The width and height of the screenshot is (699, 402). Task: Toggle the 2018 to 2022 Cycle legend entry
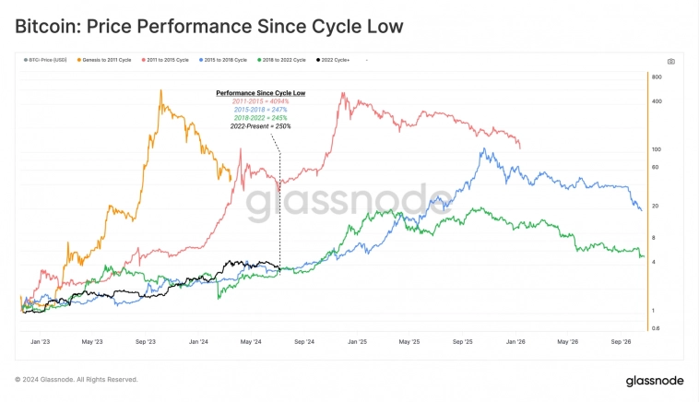[285, 60]
